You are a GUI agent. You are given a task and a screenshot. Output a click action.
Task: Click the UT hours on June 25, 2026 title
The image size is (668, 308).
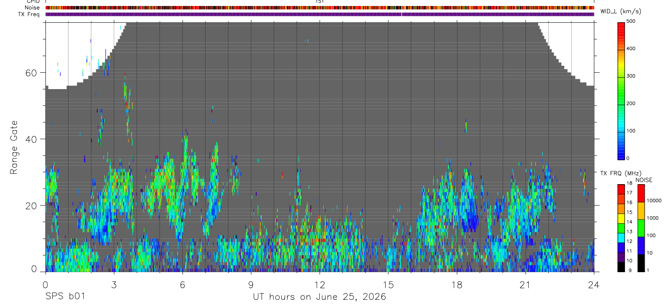point(319,297)
